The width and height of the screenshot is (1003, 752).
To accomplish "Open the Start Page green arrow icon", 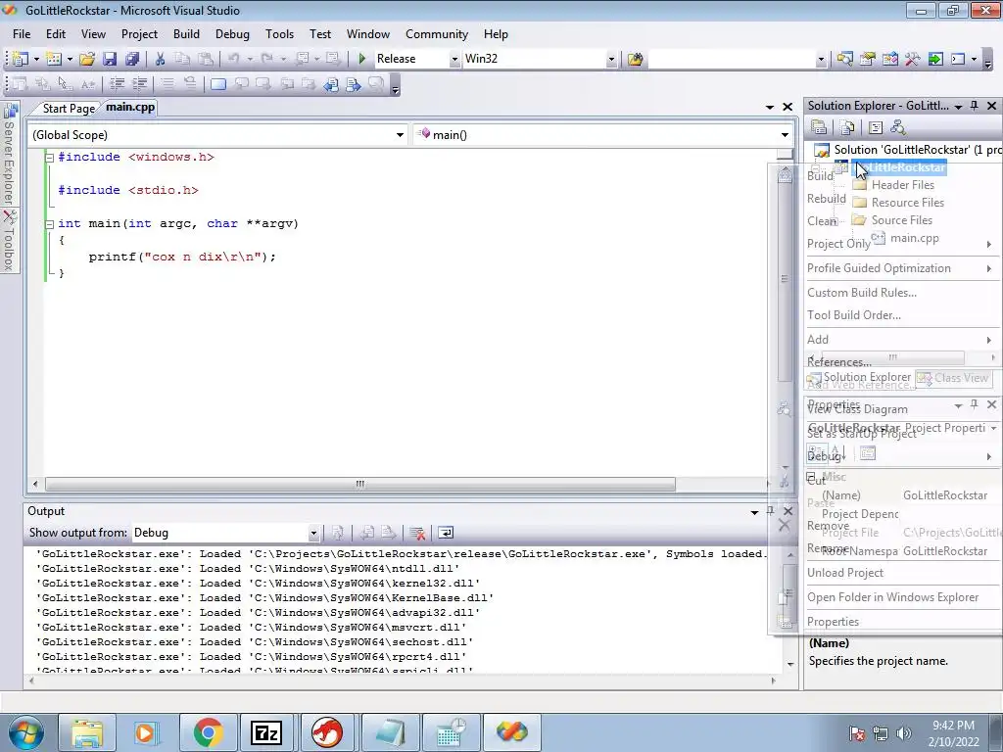I will [x=935, y=59].
